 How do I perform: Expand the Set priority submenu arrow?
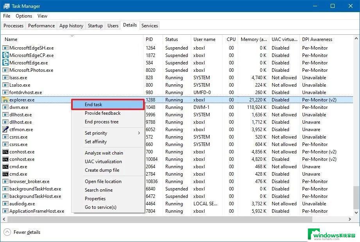[139, 133]
